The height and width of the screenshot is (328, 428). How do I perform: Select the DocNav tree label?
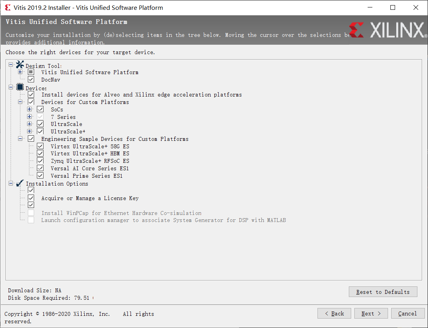tap(51, 80)
